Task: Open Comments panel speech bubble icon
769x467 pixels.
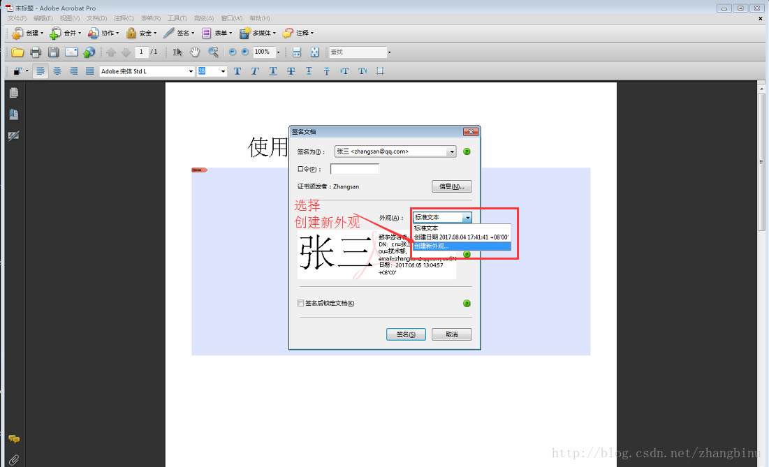Action: click(x=14, y=439)
